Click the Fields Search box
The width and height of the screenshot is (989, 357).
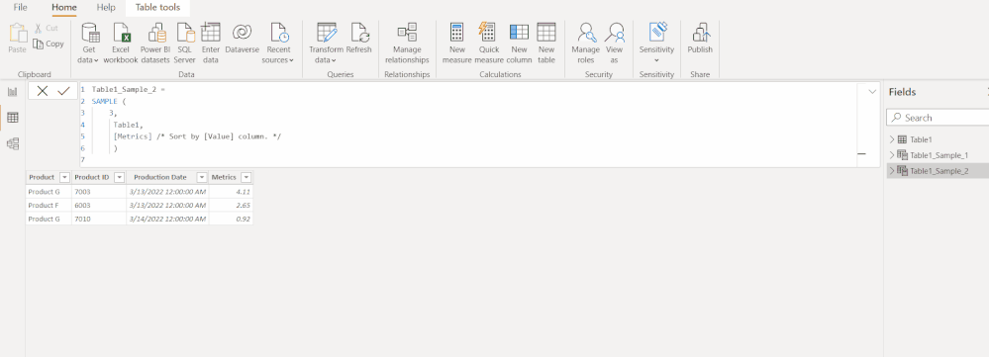(x=939, y=118)
